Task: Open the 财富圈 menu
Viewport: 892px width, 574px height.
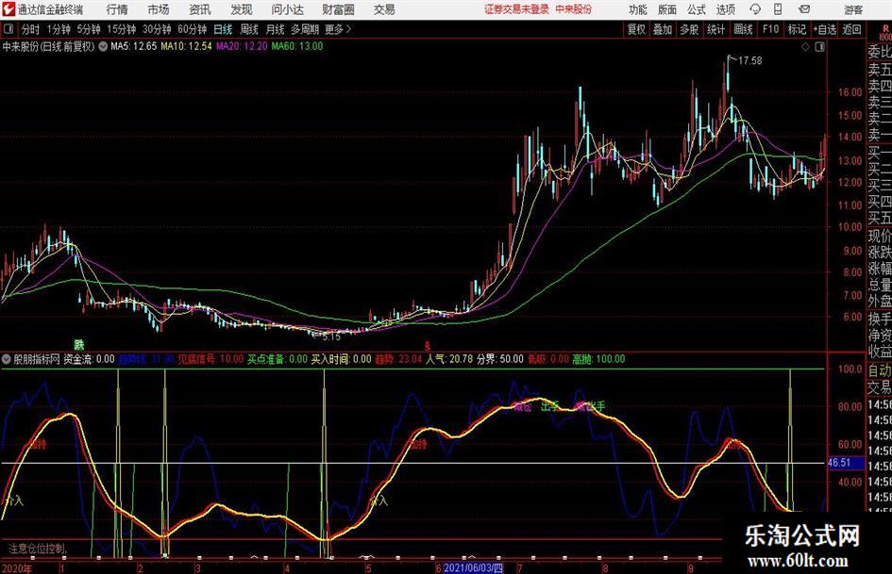Action: pos(338,9)
